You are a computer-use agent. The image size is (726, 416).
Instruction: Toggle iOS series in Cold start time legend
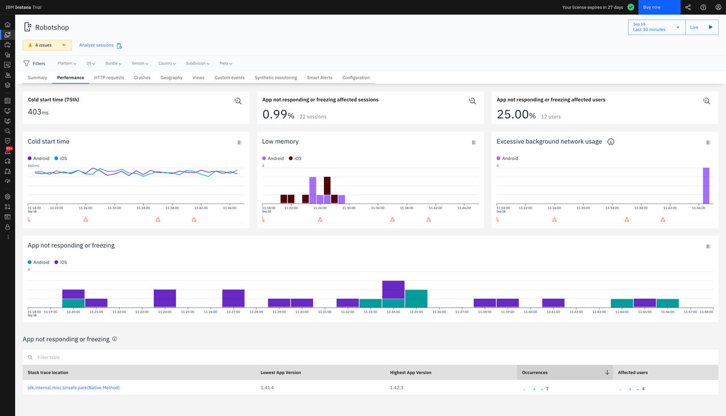60,158
